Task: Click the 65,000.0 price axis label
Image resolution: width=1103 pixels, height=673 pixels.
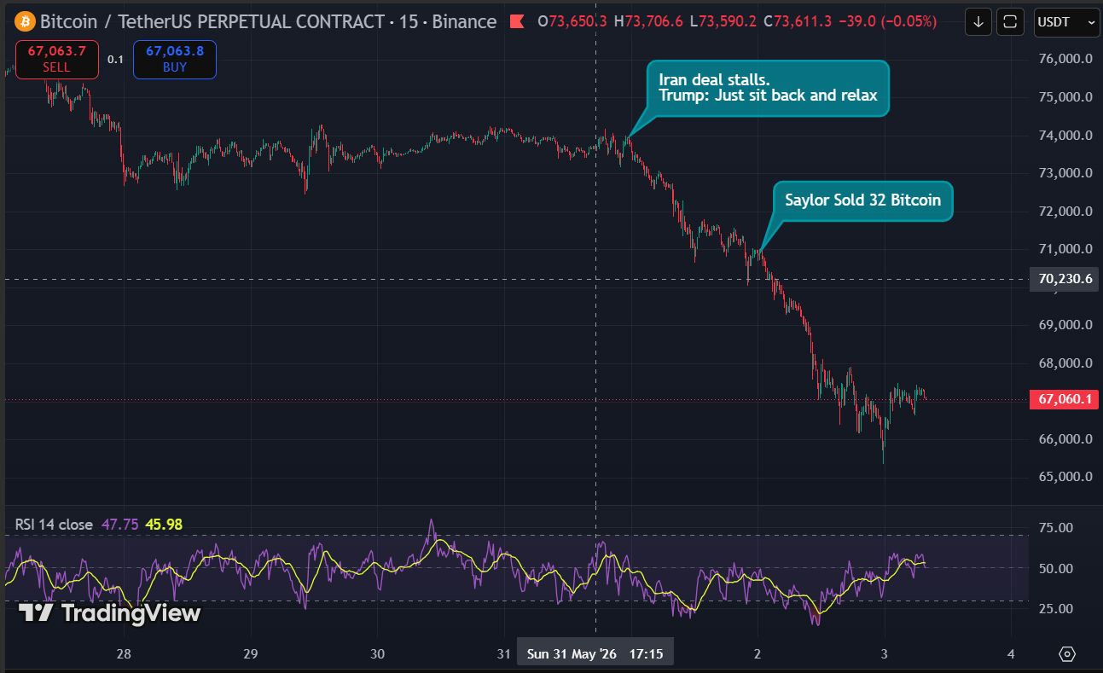Action: [1065, 477]
